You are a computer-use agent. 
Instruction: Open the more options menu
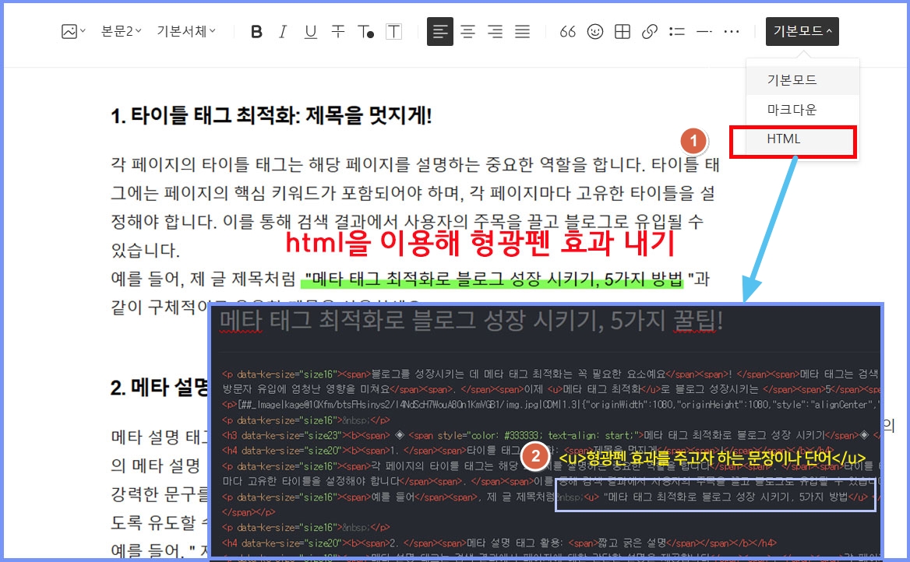[x=732, y=32]
